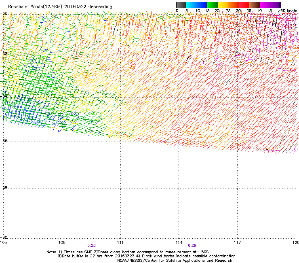Click the gray 0-5 knots legend swatch
Screen dimensions: 299x263
(181, 5)
